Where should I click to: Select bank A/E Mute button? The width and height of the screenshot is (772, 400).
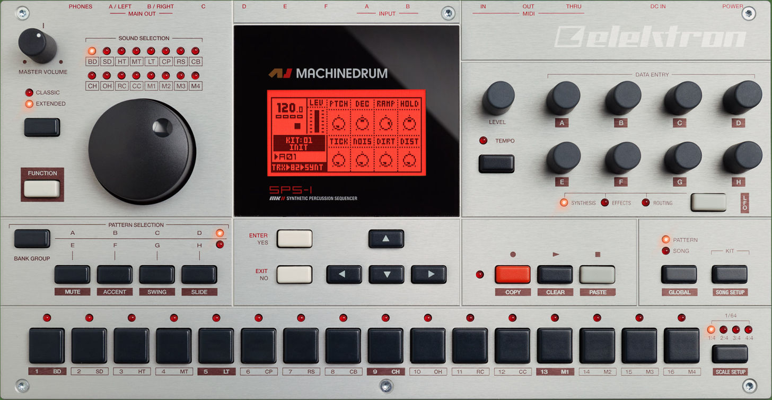point(72,274)
